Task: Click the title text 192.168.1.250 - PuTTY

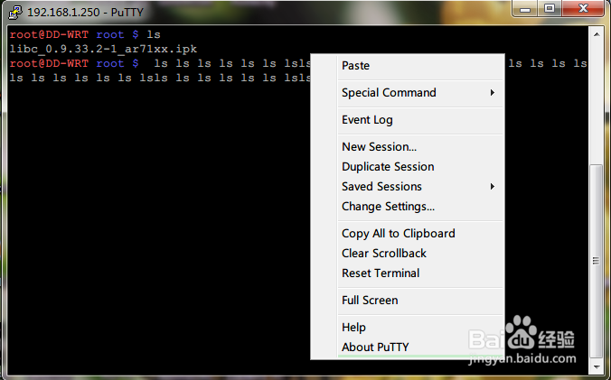Action: coord(85,13)
